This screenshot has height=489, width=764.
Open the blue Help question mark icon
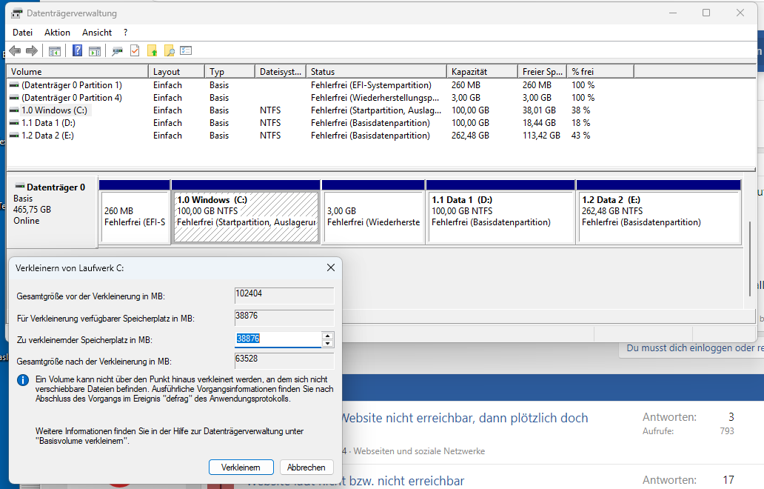(x=77, y=50)
